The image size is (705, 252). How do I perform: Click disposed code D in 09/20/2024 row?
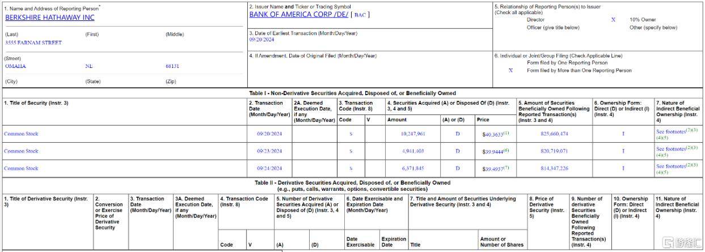pos(458,134)
